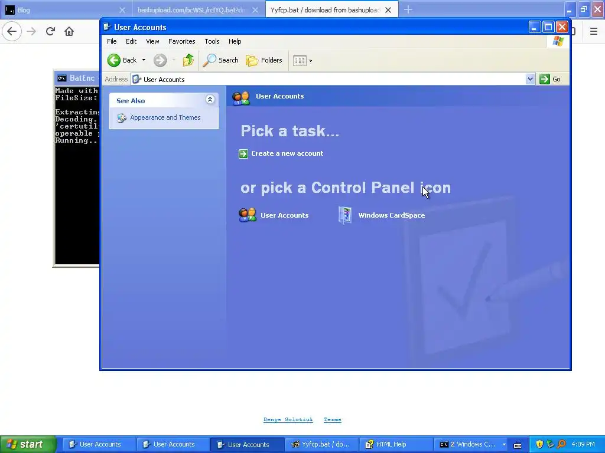
Task: Open Search in the User Accounts toolbar
Action: click(221, 60)
